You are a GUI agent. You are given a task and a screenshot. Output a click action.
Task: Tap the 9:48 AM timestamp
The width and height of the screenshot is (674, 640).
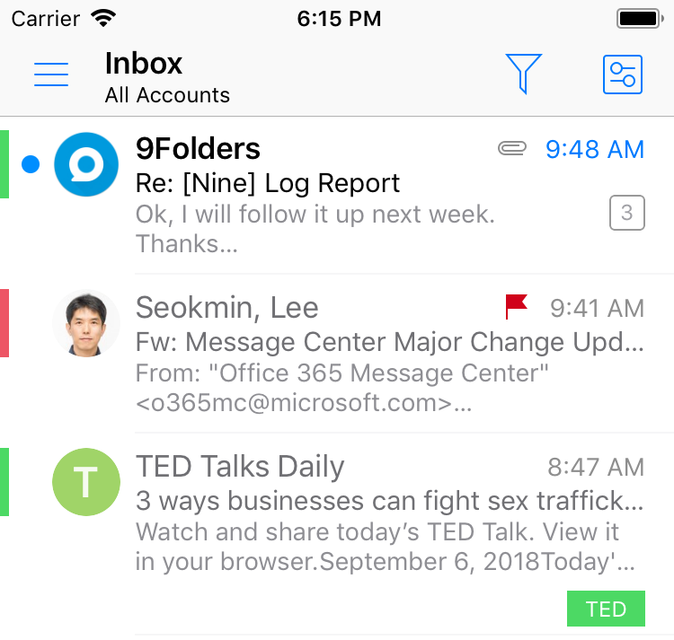point(595,149)
